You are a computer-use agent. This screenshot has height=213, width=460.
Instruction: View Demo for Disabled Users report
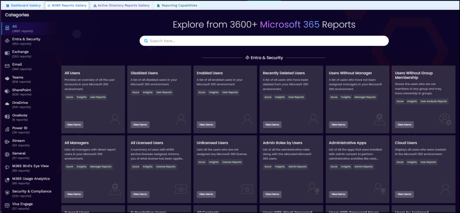click(x=140, y=124)
